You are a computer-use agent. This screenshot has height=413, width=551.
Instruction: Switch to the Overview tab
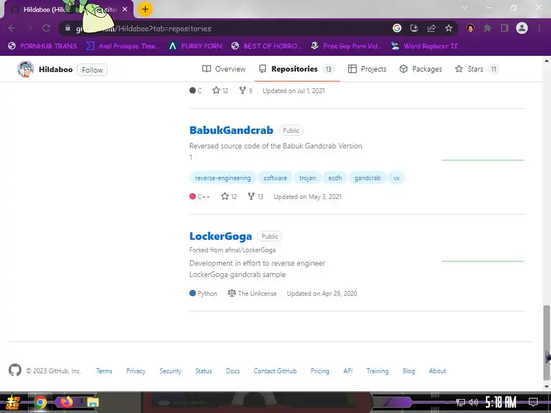pos(224,69)
